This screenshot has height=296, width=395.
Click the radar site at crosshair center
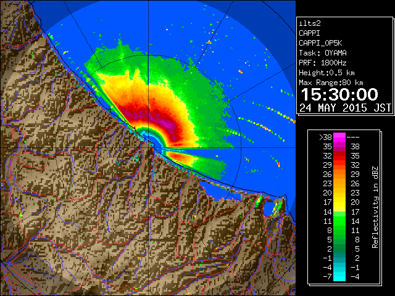[x=148, y=147]
